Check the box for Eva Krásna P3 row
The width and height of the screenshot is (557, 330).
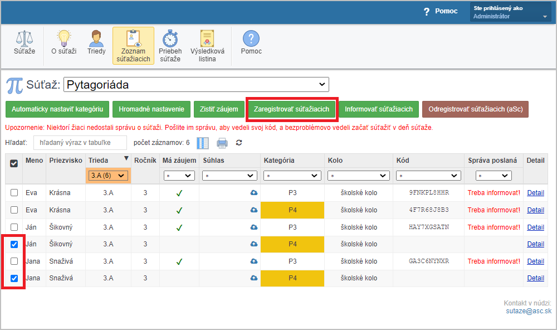[14, 193]
